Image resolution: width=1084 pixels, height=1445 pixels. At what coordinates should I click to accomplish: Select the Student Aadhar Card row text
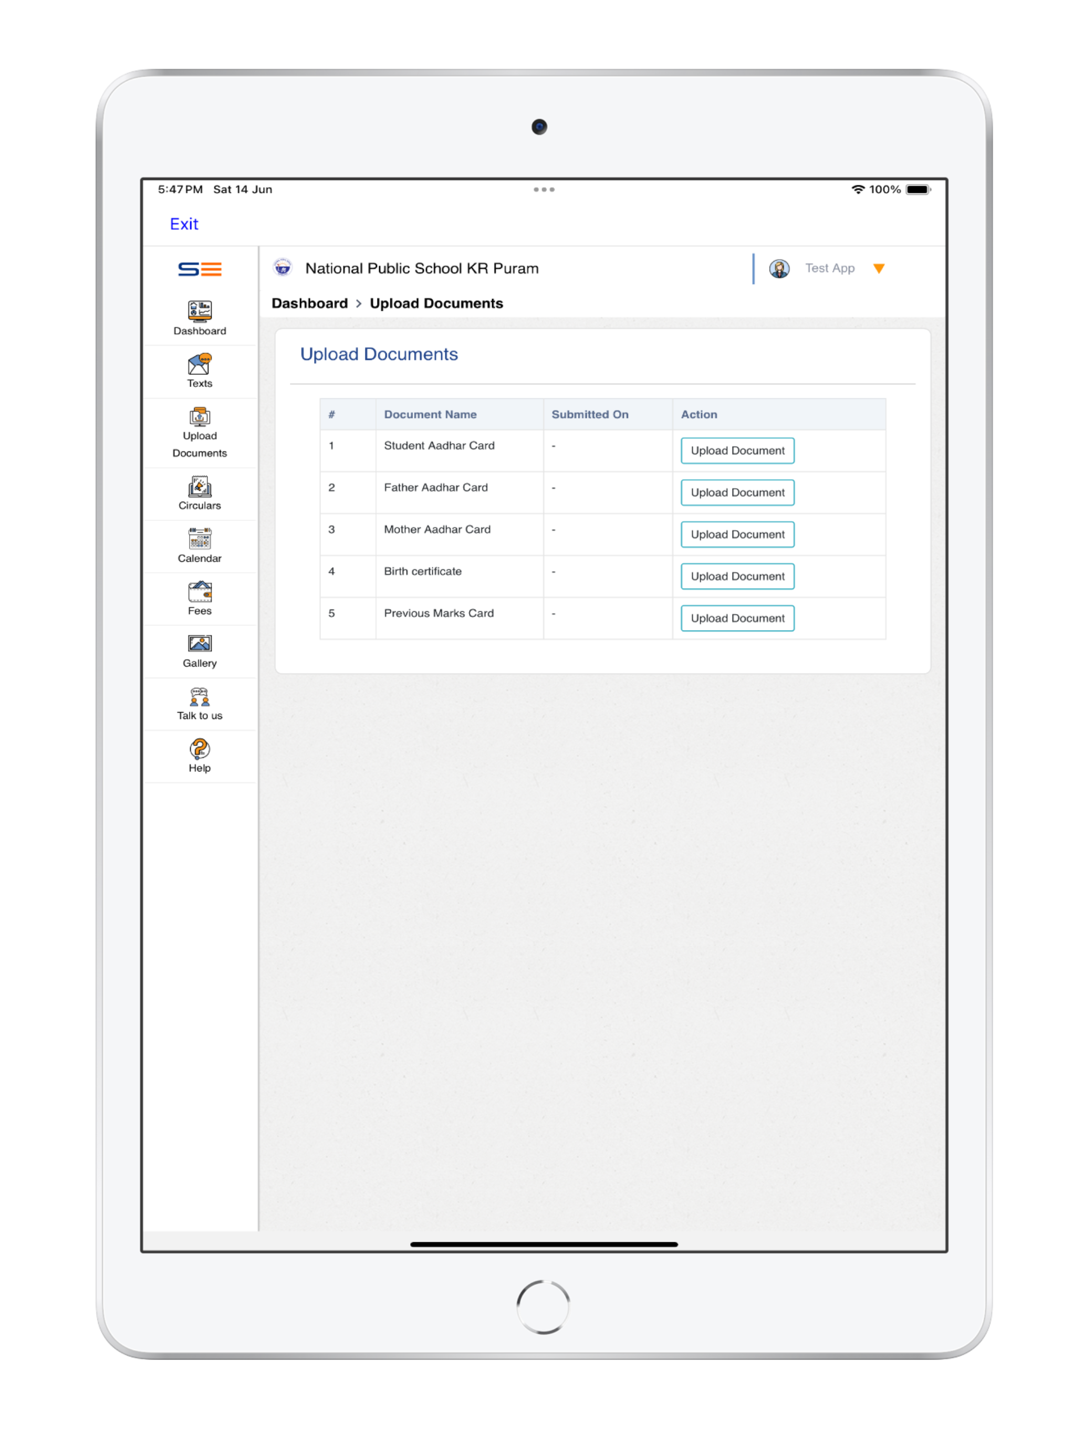click(439, 445)
